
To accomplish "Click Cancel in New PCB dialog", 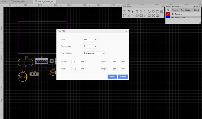I will pos(123,77).
